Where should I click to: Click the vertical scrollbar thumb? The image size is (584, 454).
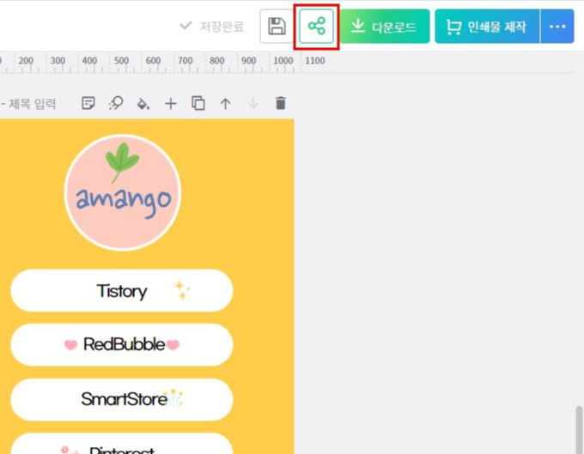[579, 430]
